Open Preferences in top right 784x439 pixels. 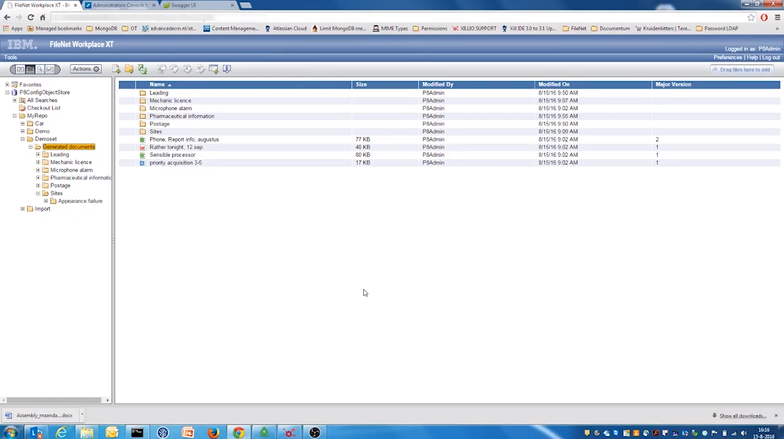[728, 57]
